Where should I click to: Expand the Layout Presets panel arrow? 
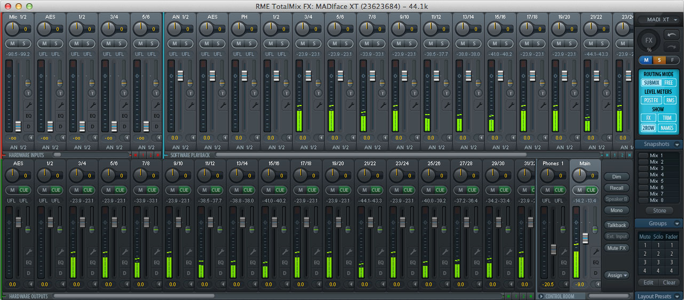(677, 296)
